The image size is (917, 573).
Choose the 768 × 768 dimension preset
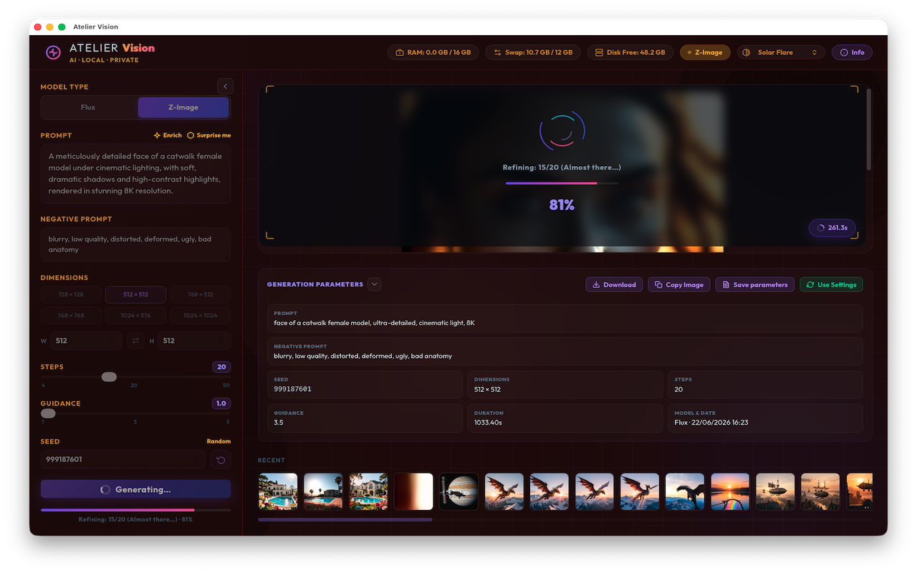(72, 315)
